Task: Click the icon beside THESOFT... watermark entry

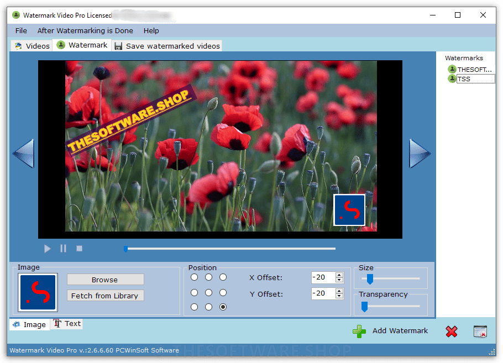Action: coord(452,69)
